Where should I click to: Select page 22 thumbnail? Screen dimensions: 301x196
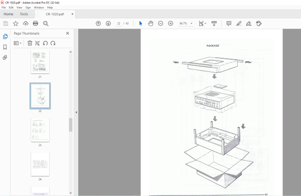(x=40, y=96)
